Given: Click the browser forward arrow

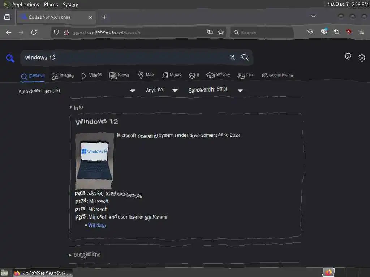Looking at the screenshot, I should 21,32.
